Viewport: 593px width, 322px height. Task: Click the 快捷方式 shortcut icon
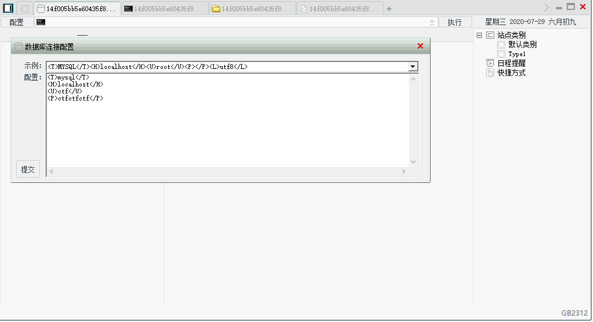(x=490, y=72)
